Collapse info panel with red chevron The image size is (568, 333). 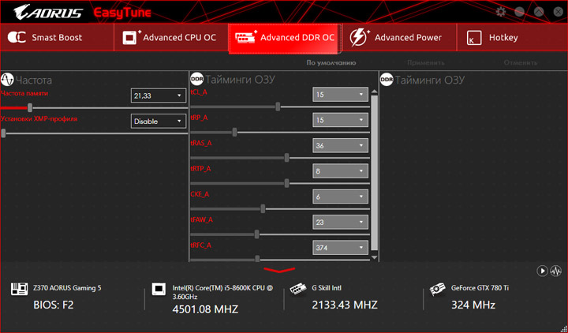point(279,270)
